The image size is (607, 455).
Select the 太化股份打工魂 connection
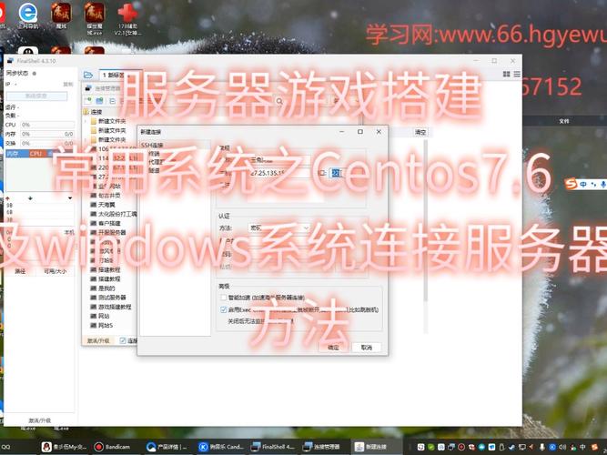(x=114, y=214)
